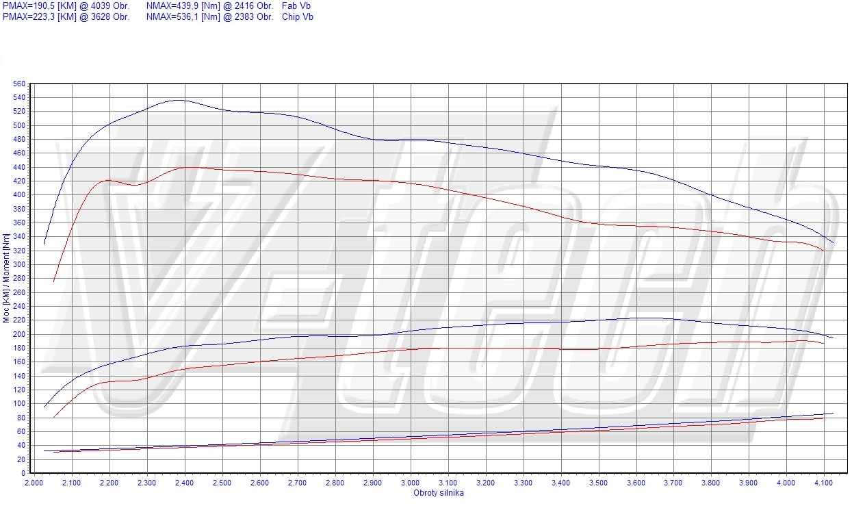Screen dimensions: 865x508
Task: Click the 3.000 tick on the RPM axis
Action: pos(411,483)
